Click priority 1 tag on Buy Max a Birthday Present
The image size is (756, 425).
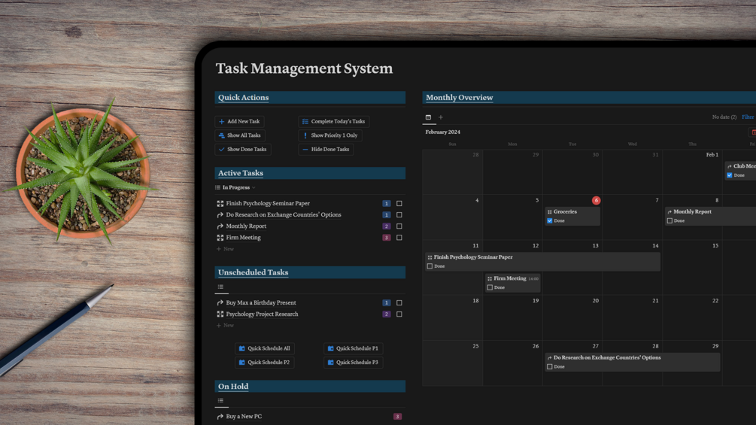point(386,302)
